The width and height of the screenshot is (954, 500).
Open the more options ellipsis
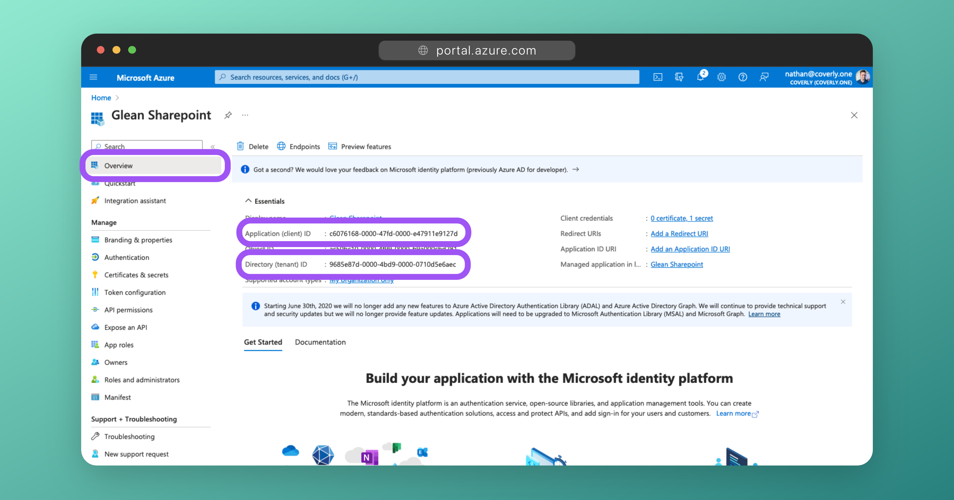click(245, 115)
